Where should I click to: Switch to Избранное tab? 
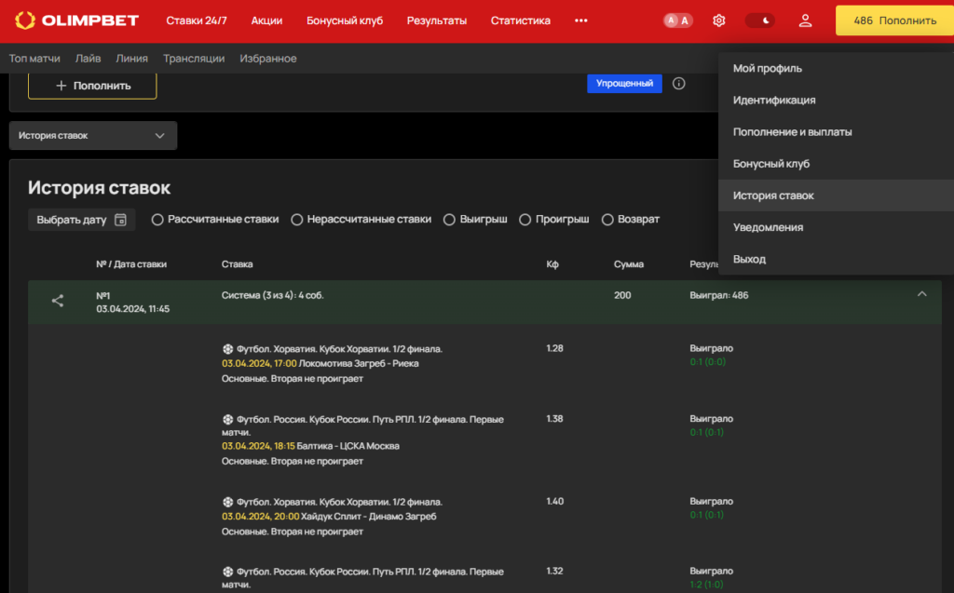pos(268,59)
